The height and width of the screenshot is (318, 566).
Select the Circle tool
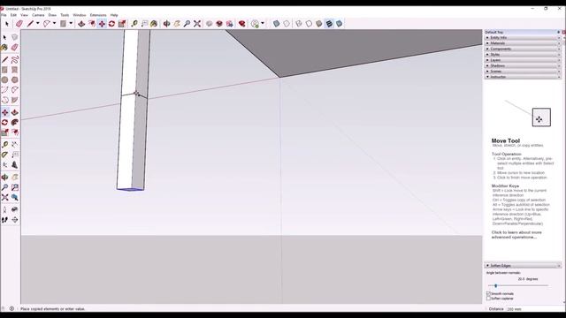pos(4,80)
